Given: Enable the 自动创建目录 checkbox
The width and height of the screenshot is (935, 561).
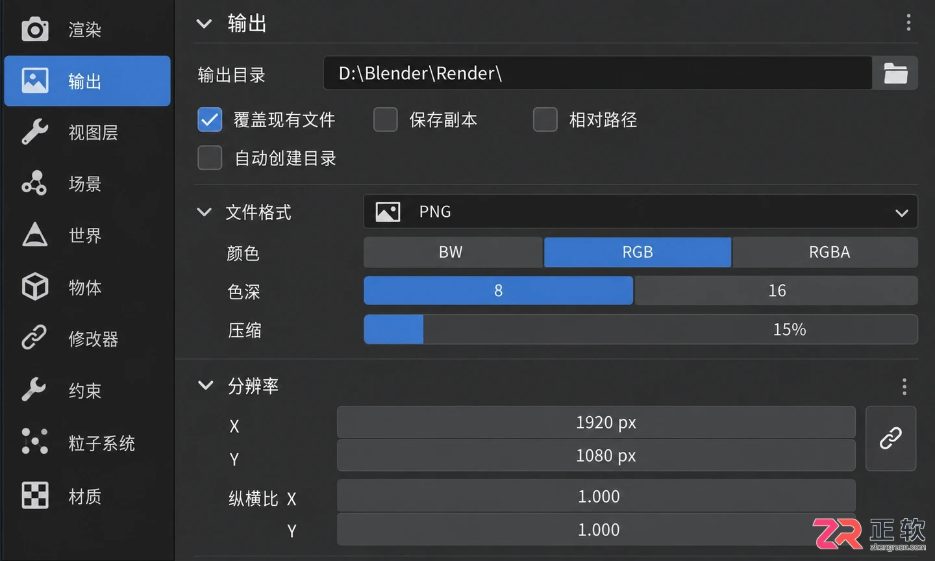Looking at the screenshot, I should (210, 158).
